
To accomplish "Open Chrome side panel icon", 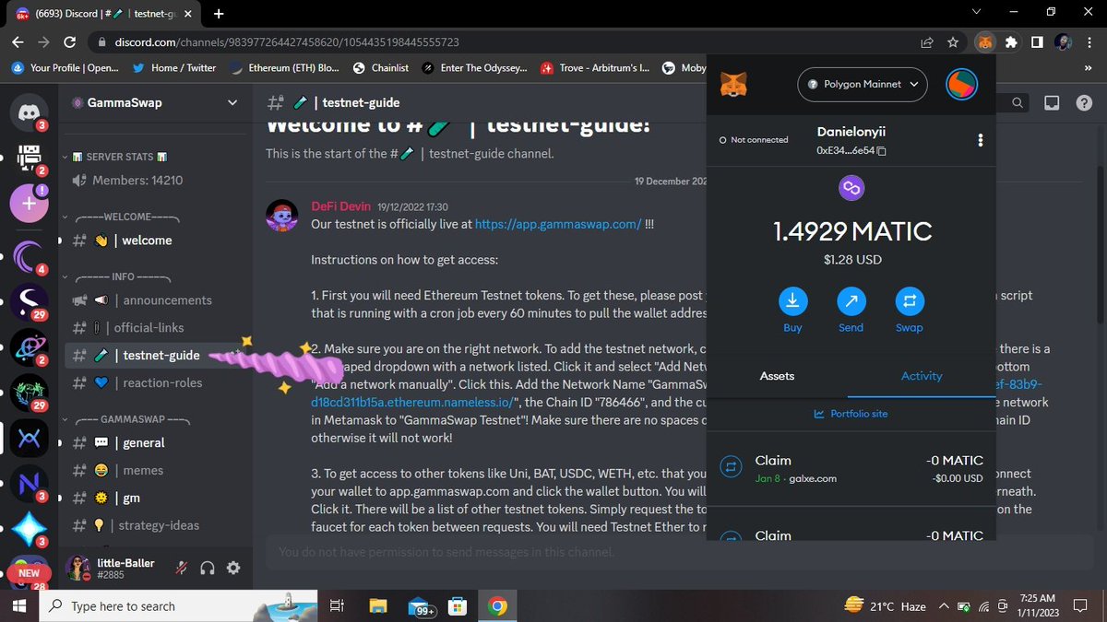I will click(1037, 42).
